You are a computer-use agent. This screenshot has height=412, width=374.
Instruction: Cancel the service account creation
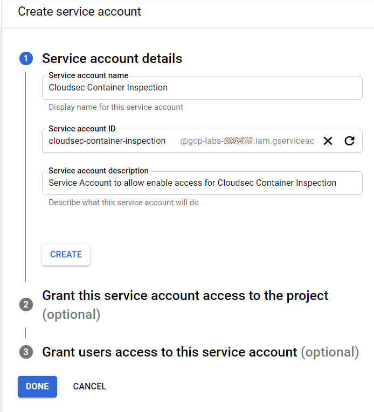coord(89,386)
